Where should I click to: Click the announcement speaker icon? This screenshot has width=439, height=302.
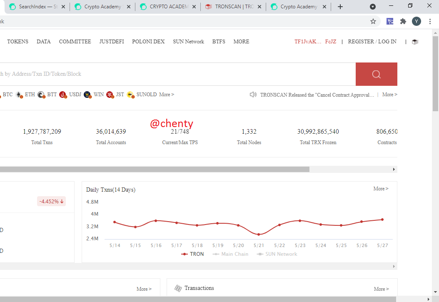click(253, 95)
